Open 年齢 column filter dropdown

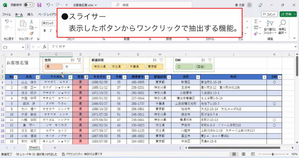(125, 77)
